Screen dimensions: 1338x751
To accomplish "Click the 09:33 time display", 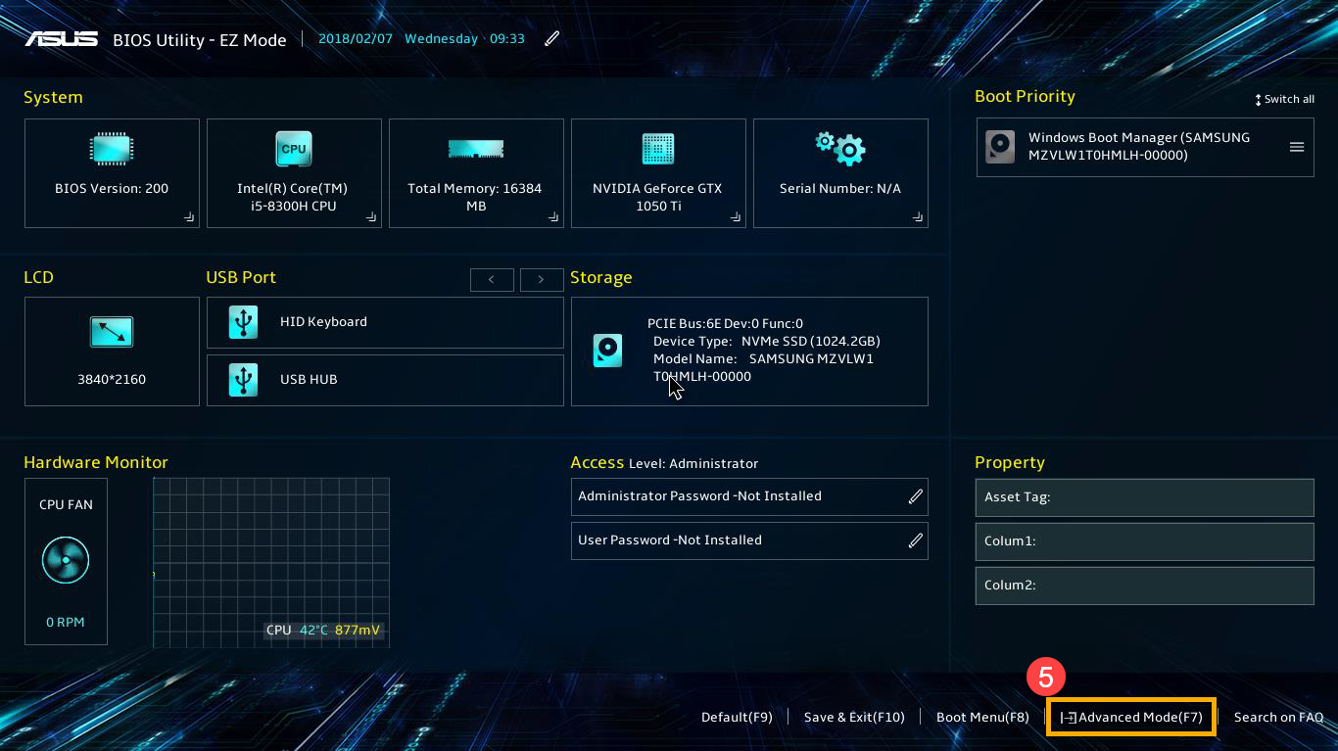I will [507, 39].
